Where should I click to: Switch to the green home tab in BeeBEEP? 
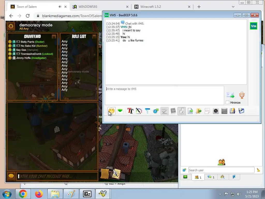coord(185,177)
